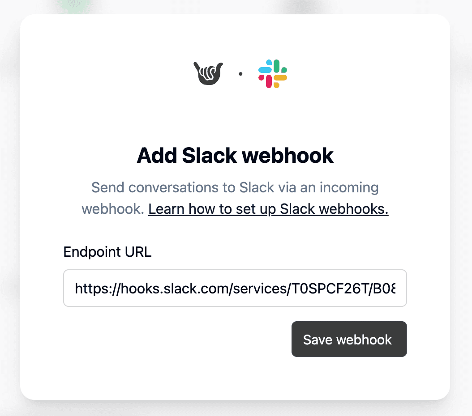This screenshot has height=416, width=472.
Task: Click inside the Endpoint URL input field
Action: point(235,288)
